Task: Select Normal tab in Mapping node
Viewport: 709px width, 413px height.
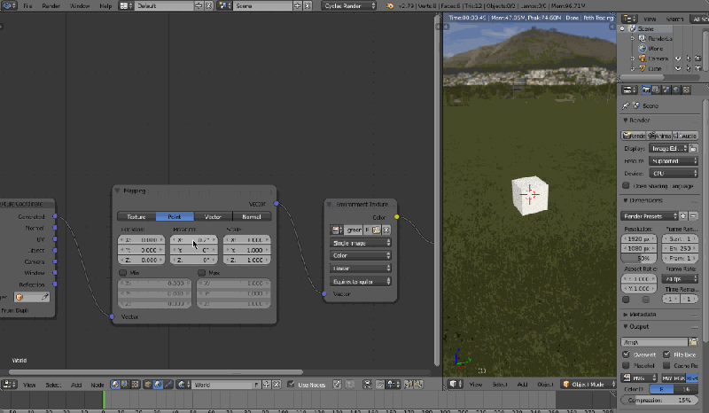Action: point(252,216)
